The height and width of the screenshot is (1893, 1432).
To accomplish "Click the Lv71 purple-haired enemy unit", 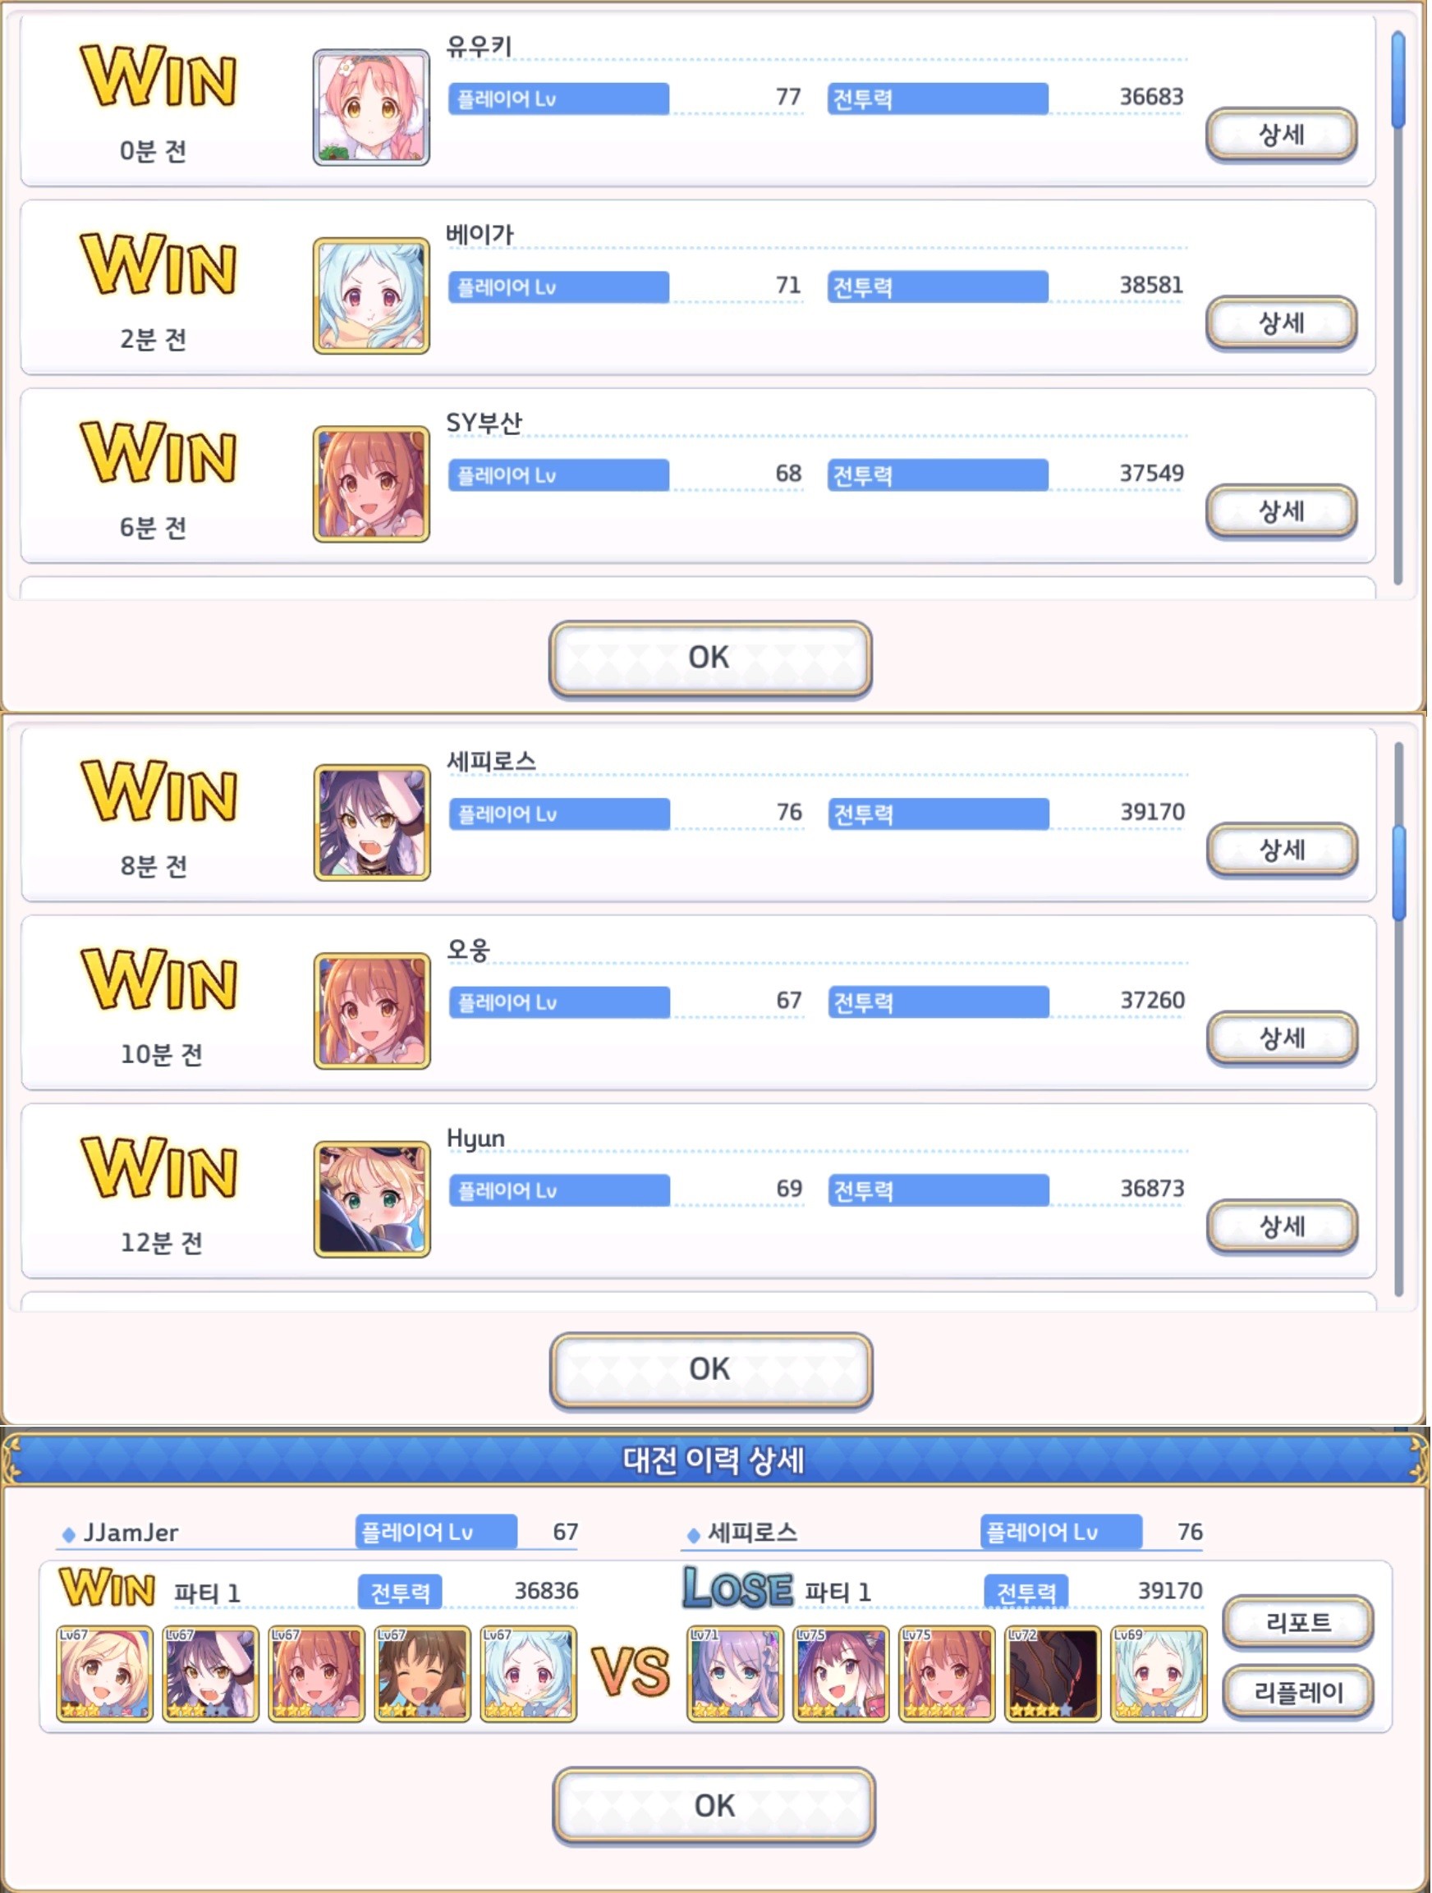I will coord(735,1674).
